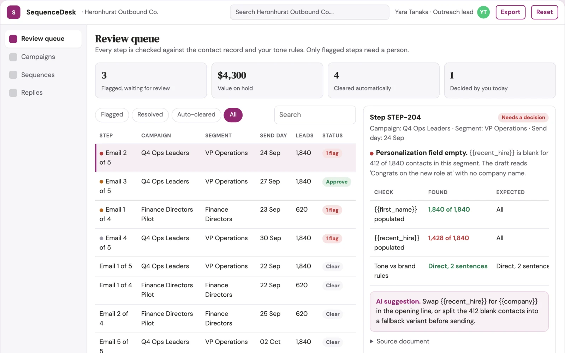Expand the Source document section
The width and height of the screenshot is (565, 353).
(x=399, y=341)
